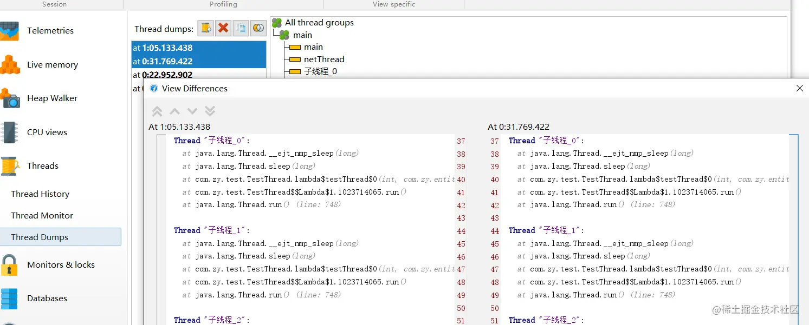Select thread dump at 0:22.952.902
Image resolution: width=809 pixels, height=325 pixels.
click(x=198, y=75)
